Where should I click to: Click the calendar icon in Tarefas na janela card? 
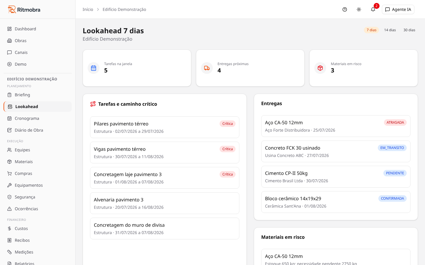tap(94, 68)
